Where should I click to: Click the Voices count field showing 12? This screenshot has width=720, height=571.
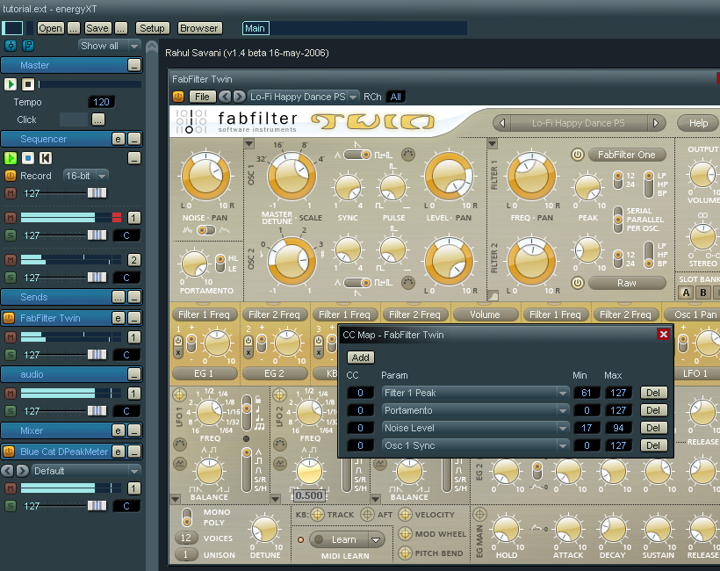click(186, 538)
